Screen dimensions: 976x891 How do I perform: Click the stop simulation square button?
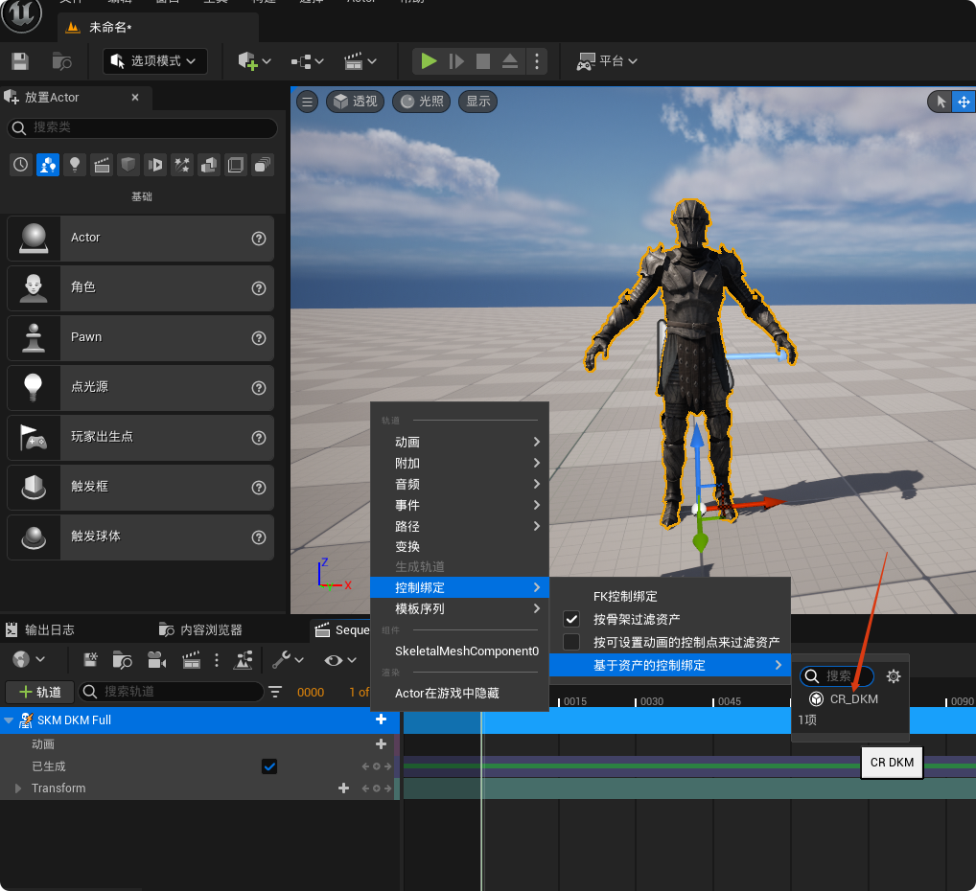(483, 61)
